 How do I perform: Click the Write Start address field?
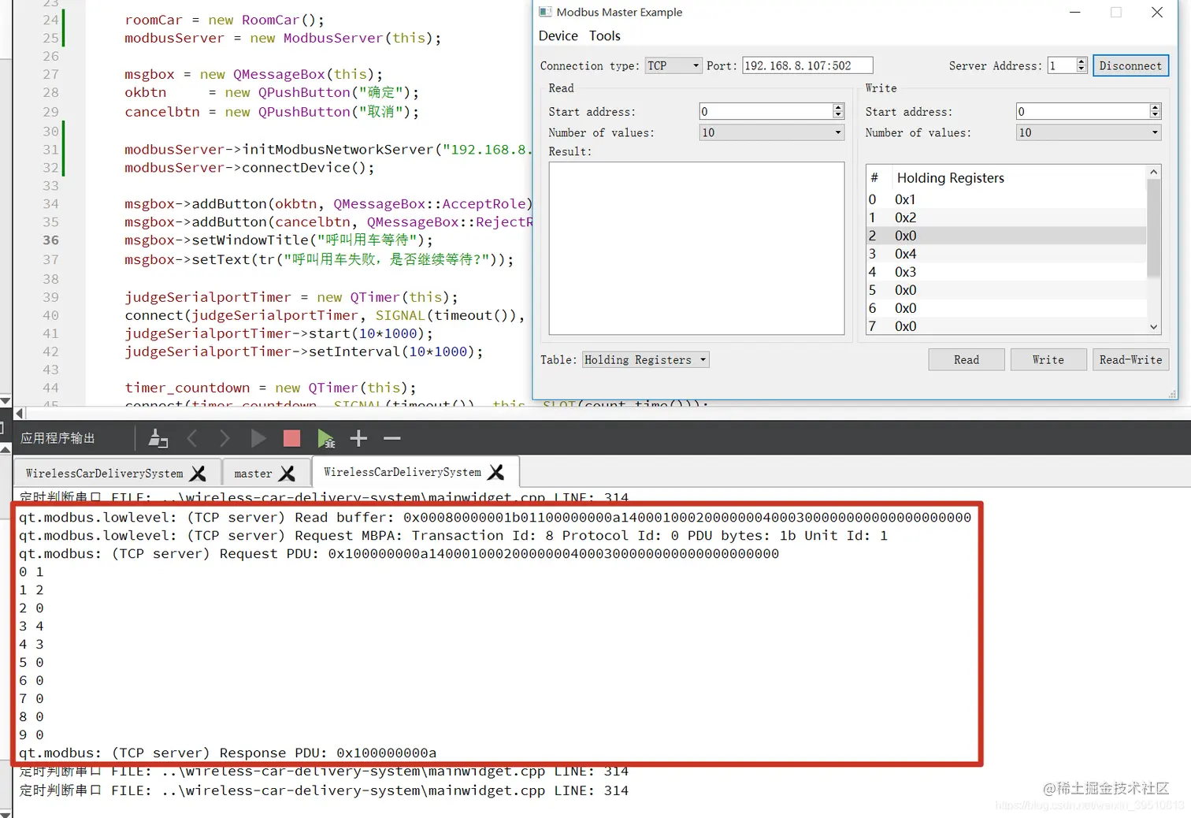point(1082,111)
